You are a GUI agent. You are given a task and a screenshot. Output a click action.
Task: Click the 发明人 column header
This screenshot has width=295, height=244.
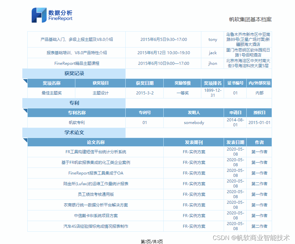click(x=194, y=113)
